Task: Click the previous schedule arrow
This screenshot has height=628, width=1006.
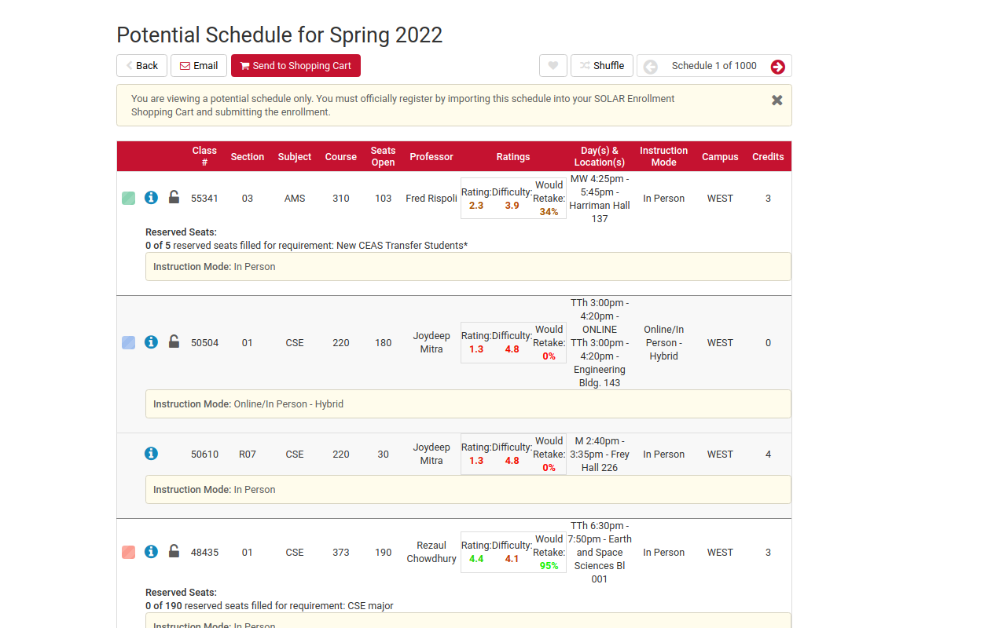Action: pos(650,68)
